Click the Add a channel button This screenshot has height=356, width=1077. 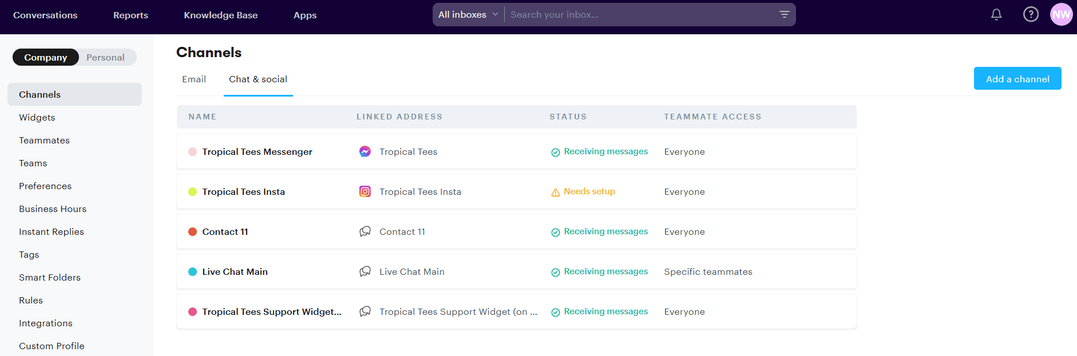click(1017, 79)
